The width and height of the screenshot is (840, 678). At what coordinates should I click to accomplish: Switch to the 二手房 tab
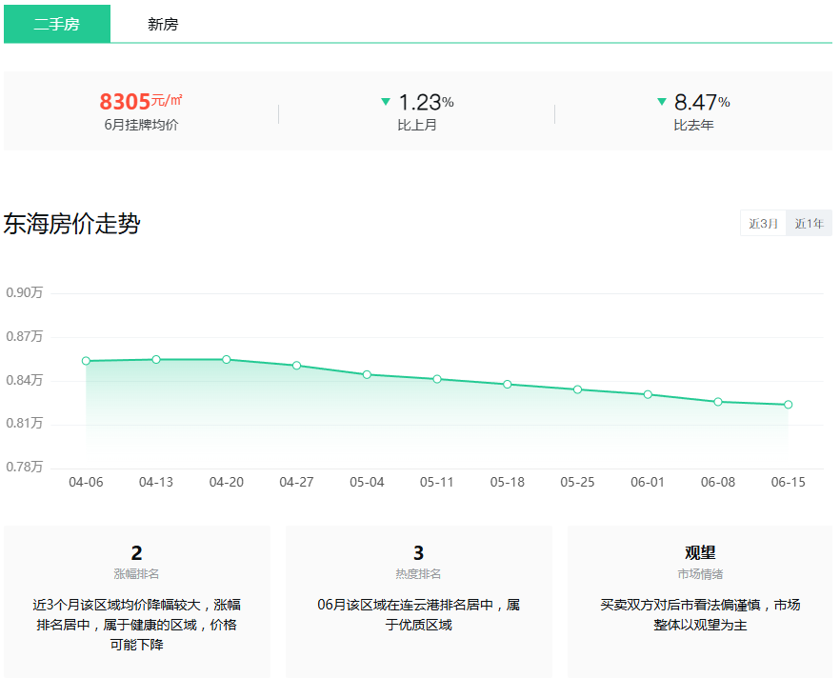(x=57, y=24)
